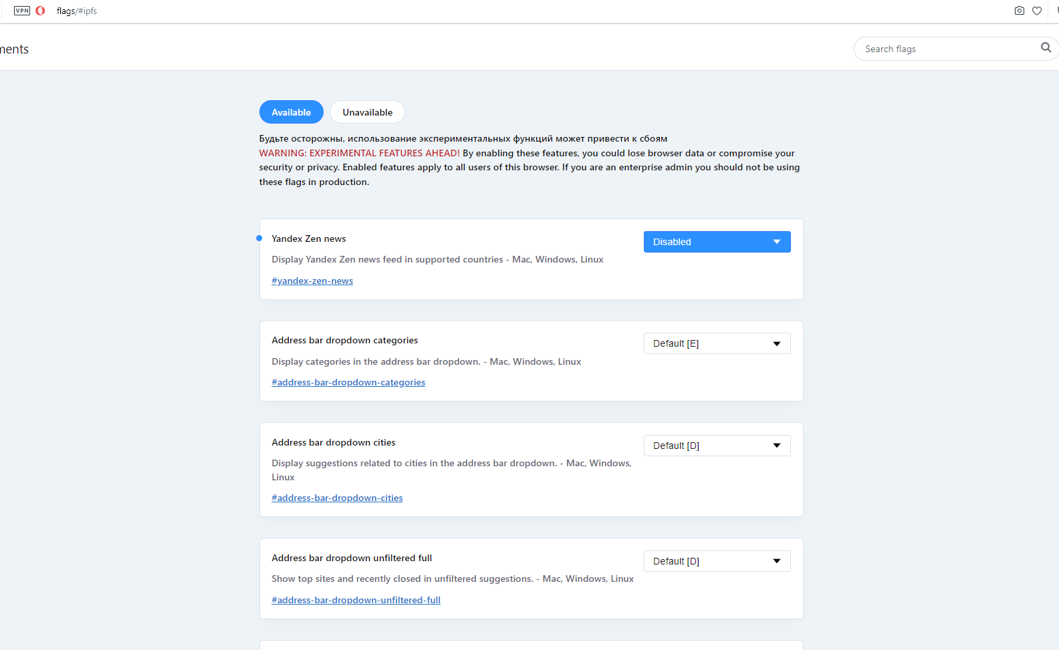
Task: Open Address bar dropdown cities selector
Action: point(717,446)
